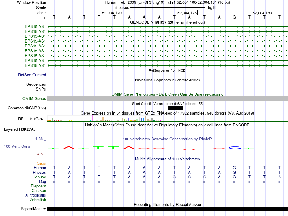Open the RepeatMasker track label

(33, 209)
